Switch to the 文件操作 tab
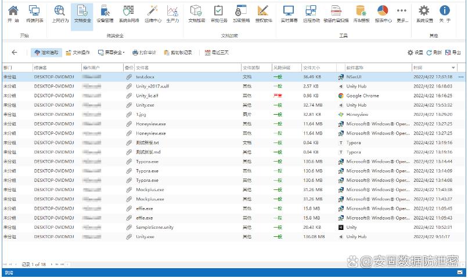Screen dimensions: 468x278 point(77,53)
